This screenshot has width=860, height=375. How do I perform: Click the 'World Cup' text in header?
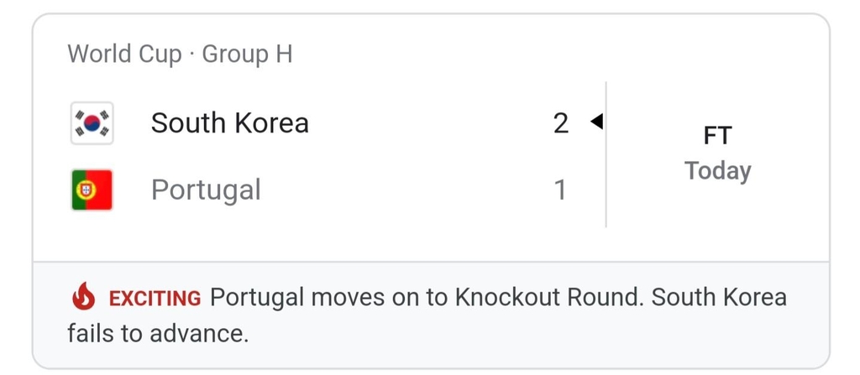tap(124, 55)
